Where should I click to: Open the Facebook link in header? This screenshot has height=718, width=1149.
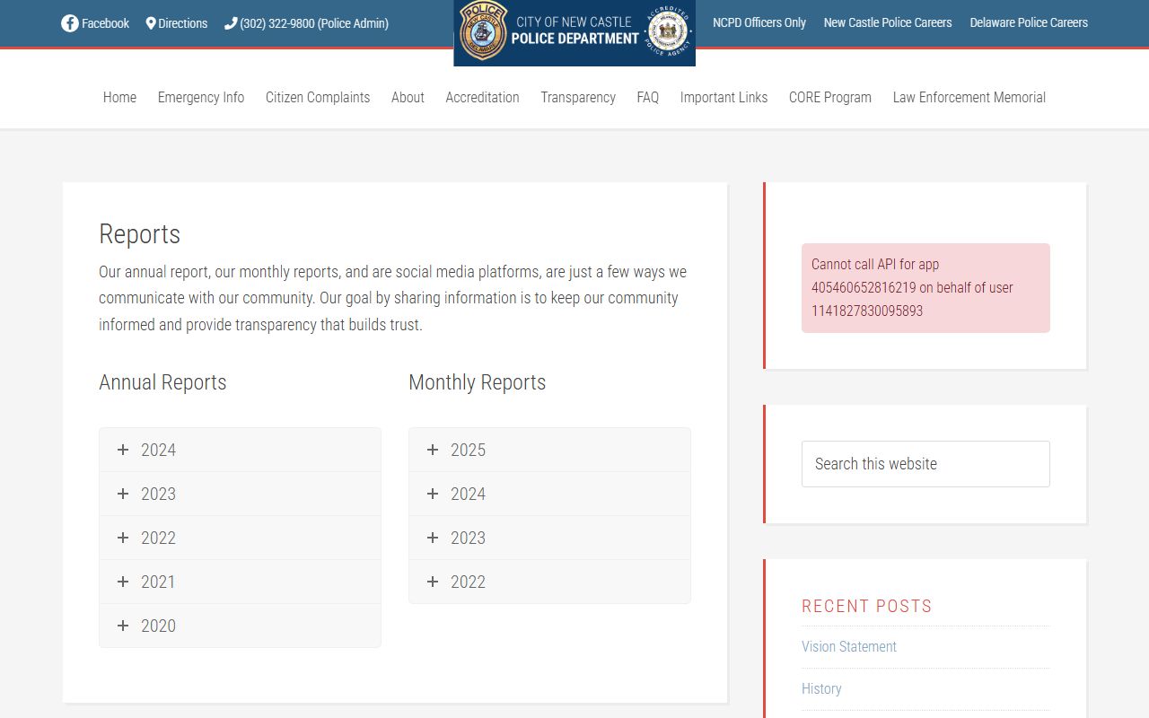click(95, 23)
